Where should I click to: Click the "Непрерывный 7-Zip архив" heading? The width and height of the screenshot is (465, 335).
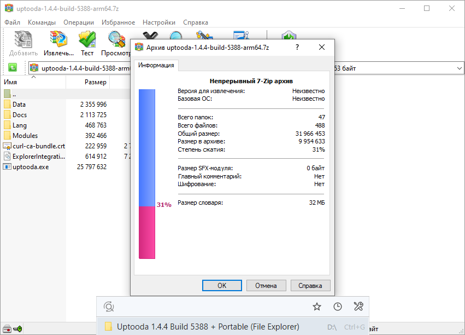pyautogui.click(x=251, y=81)
